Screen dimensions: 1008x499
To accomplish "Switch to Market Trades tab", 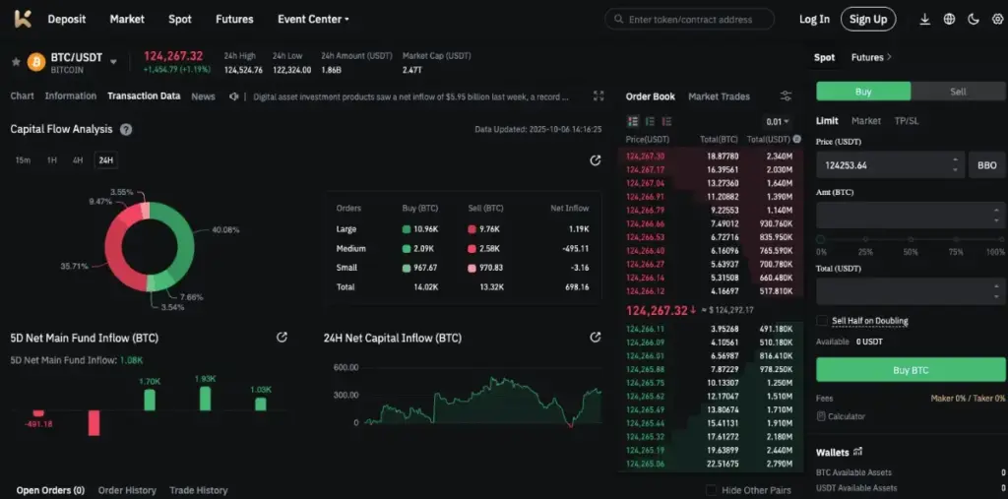I will click(x=719, y=96).
